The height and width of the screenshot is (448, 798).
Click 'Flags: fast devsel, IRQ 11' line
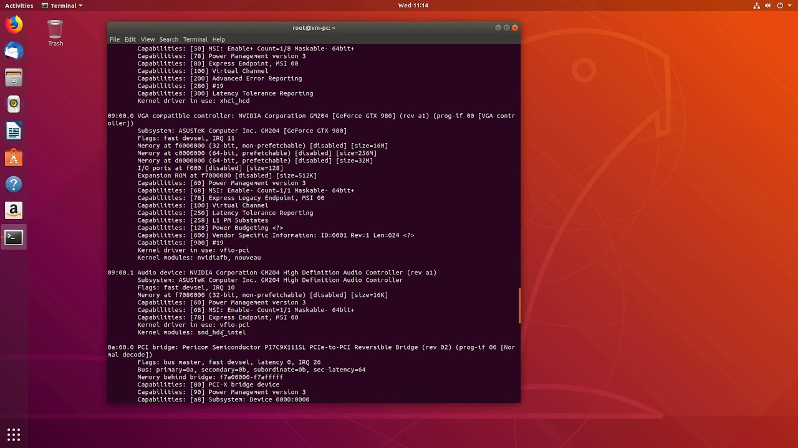pos(186,138)
